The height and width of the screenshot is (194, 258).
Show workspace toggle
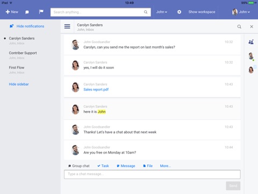202,12
